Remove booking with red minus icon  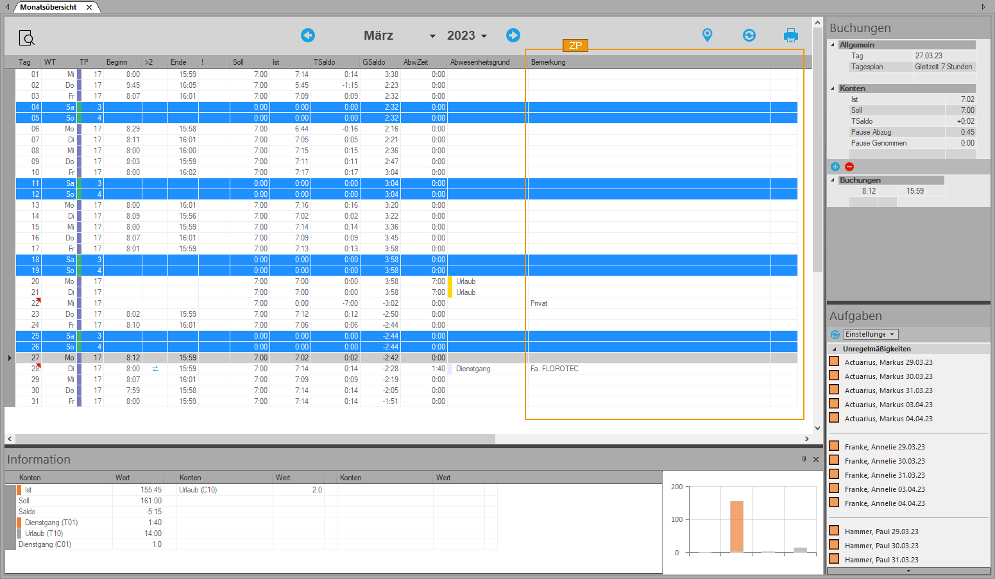click(x=849, y=167)
